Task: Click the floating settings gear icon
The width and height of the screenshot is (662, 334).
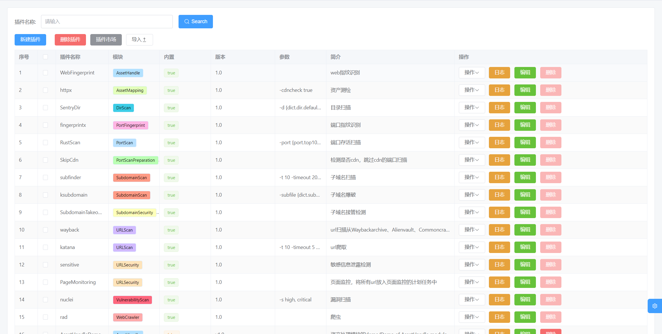Action: [x=655, y=306]
